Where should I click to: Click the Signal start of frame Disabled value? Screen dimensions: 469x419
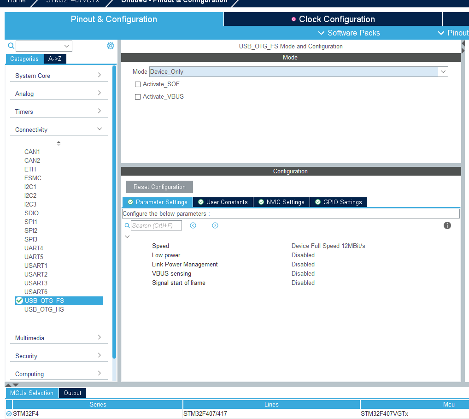point(303,283)
